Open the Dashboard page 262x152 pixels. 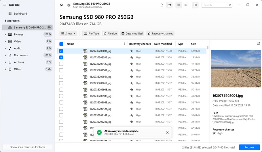[x=20, y=14]
